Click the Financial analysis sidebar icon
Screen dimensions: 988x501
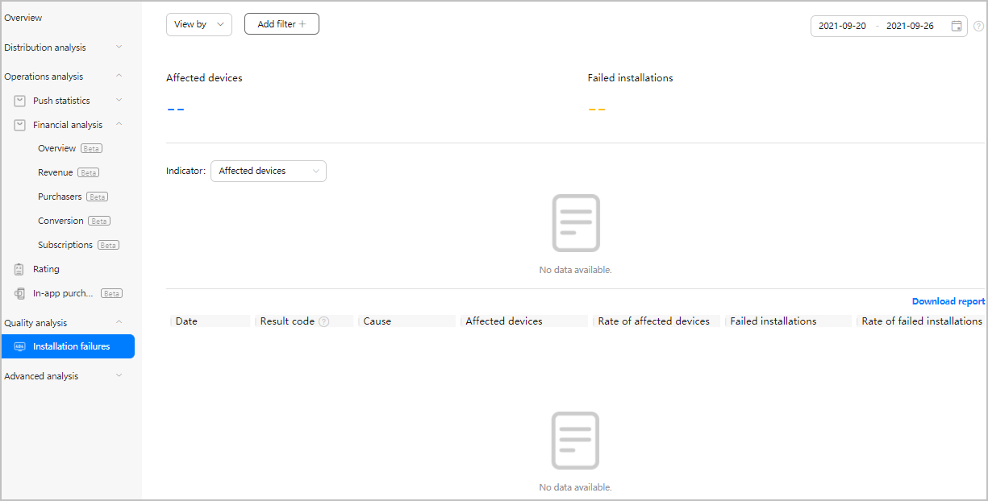[x=19, y=124]
